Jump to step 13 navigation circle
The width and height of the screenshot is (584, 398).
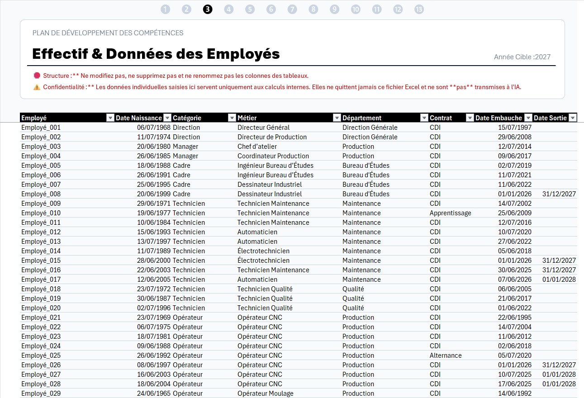419,9
